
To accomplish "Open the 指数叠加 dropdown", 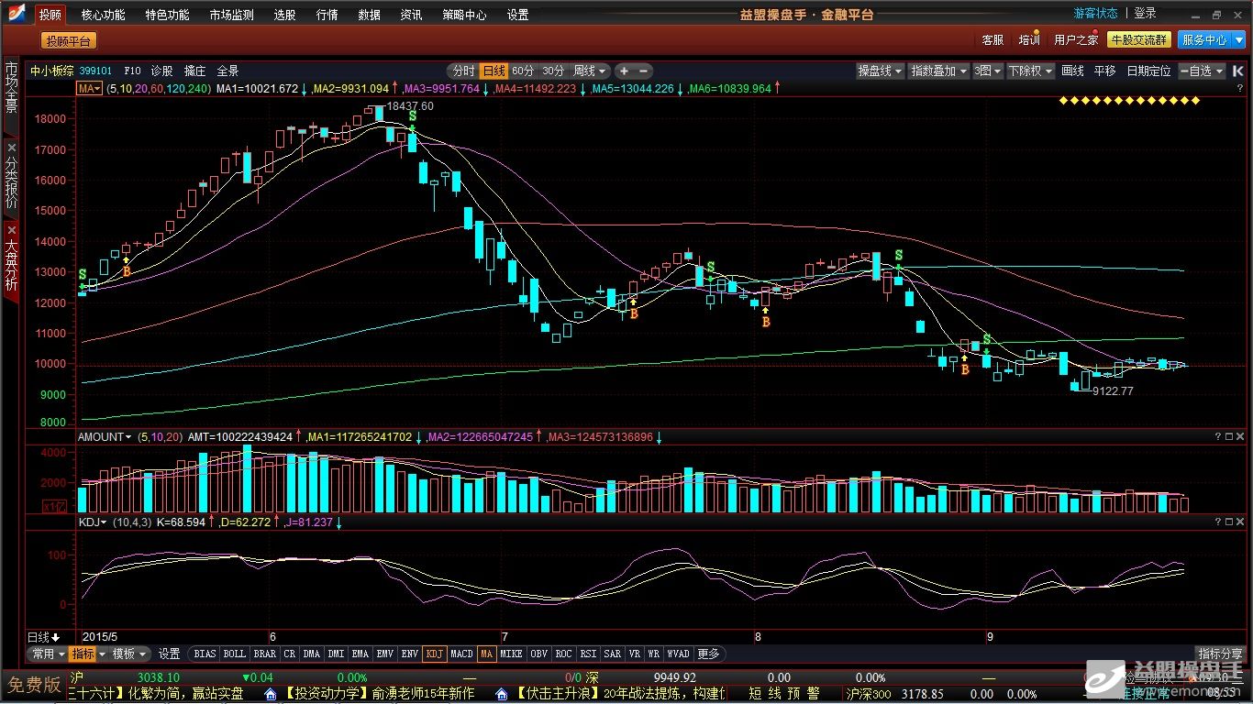I will tap(938, 71).
